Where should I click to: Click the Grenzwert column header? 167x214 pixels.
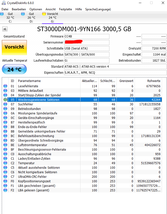126,81
